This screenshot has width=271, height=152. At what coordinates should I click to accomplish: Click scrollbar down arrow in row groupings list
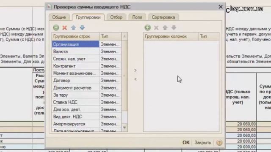point(124,128)
